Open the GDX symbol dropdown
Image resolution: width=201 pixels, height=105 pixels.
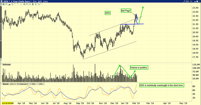[x=9, y=2]
